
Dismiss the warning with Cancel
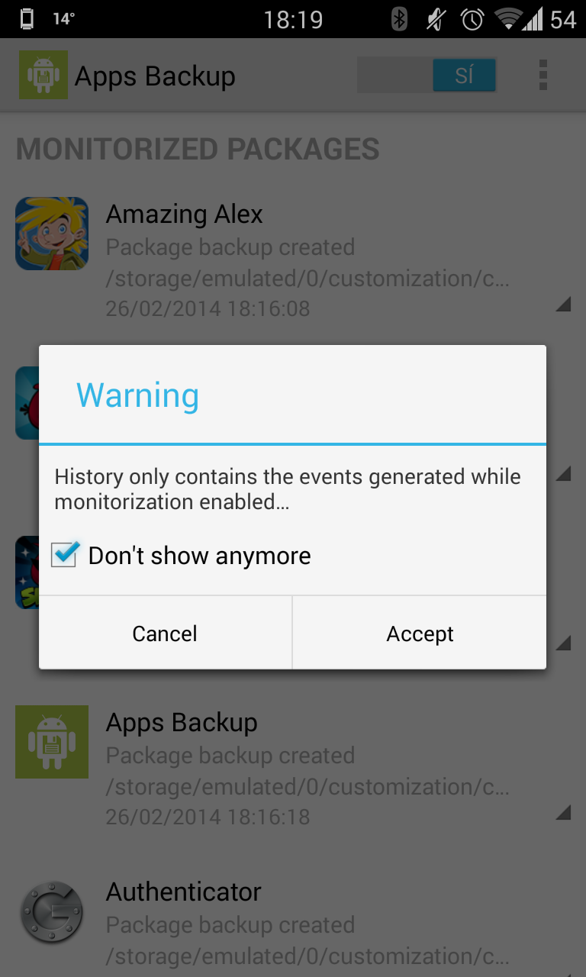pos(166,633)
